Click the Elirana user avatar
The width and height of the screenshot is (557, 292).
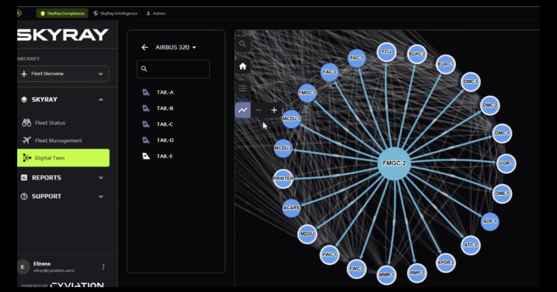[x=23, y=267]
